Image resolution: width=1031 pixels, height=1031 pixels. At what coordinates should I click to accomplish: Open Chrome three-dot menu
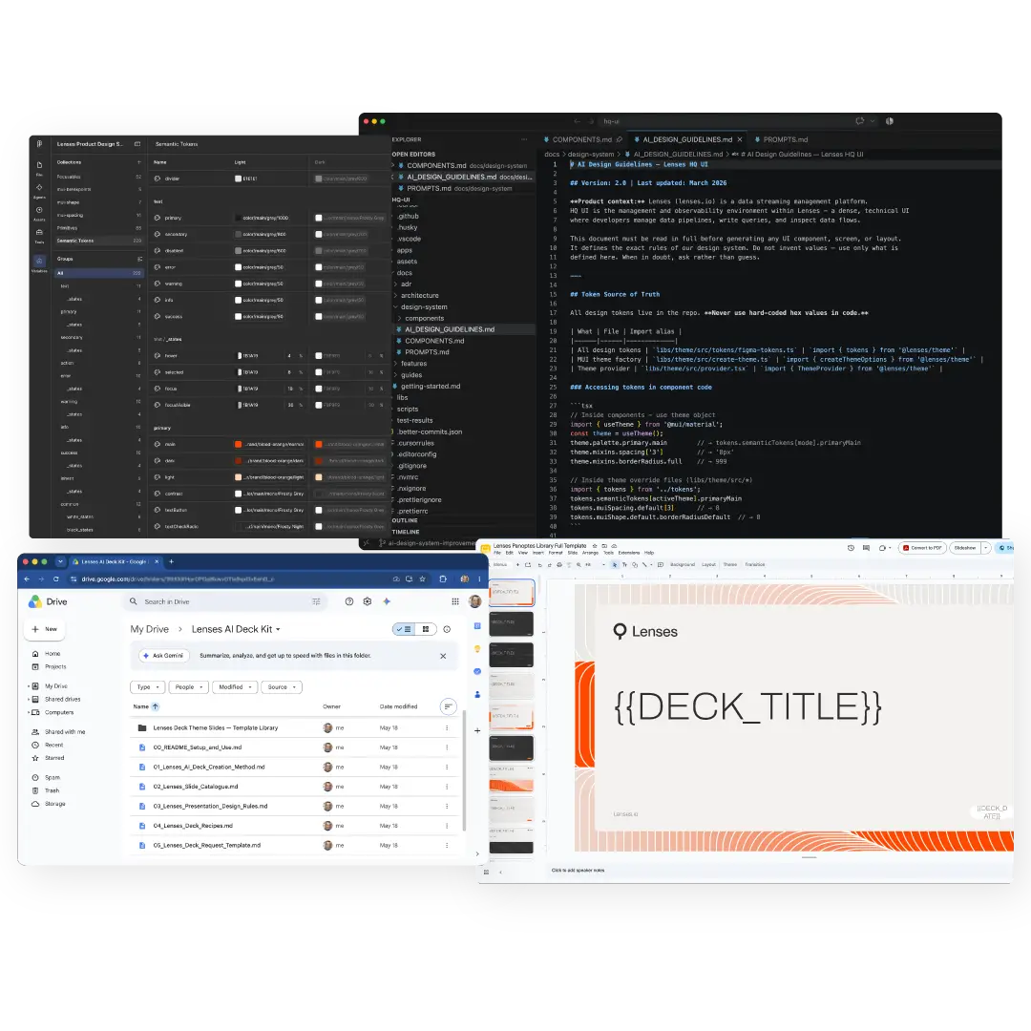(x=479, y=579)
